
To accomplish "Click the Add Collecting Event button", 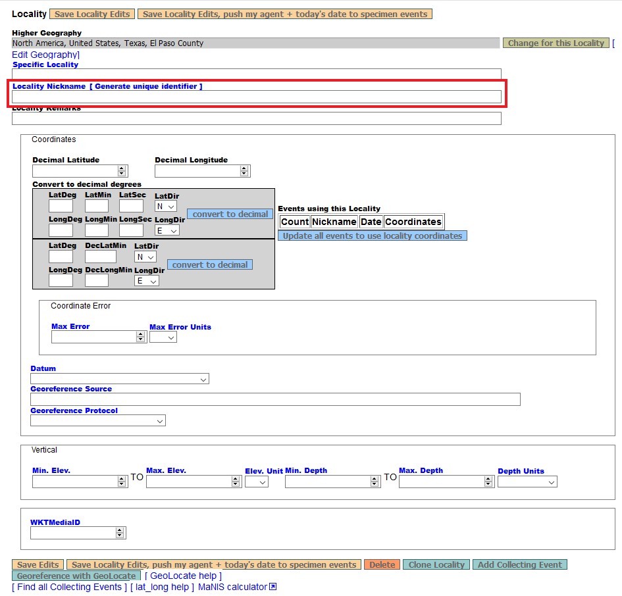I will coord(520,564).
